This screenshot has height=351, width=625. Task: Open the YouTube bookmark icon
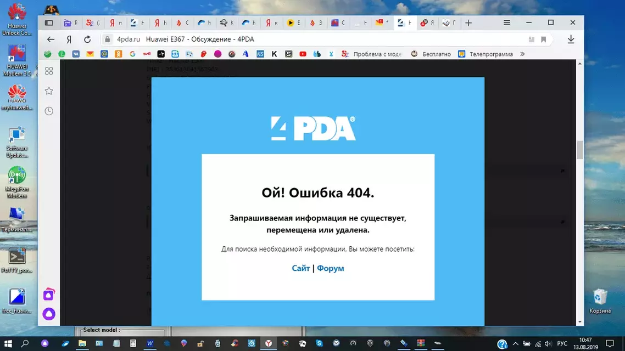point(303,54)
